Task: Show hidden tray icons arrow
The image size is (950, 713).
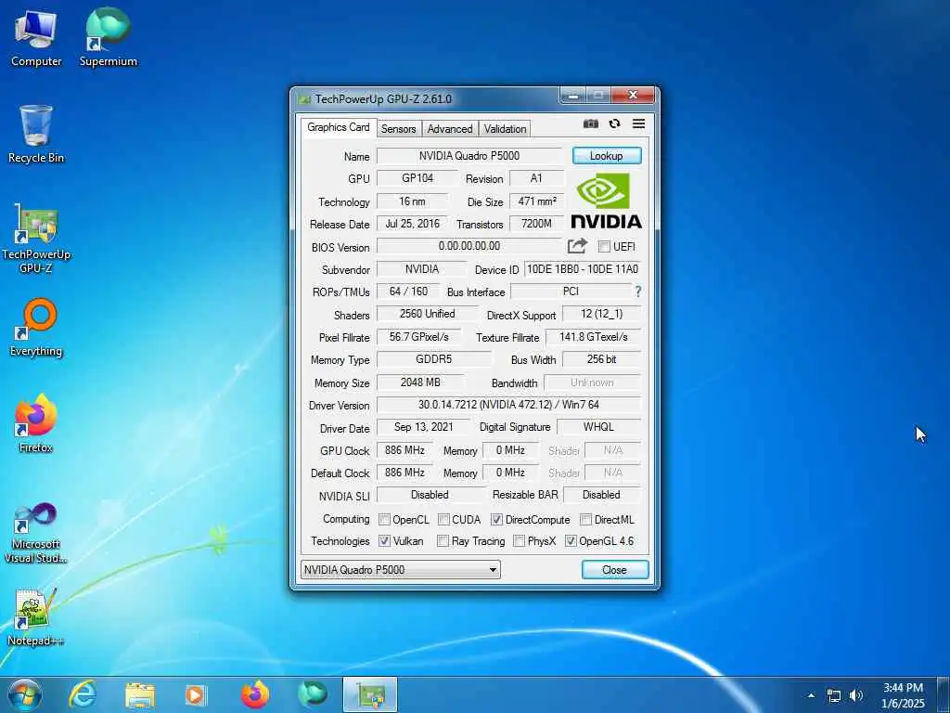Action: click(x=811, y=695)
